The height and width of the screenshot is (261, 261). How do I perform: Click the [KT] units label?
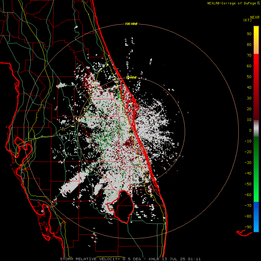point(248,20)
